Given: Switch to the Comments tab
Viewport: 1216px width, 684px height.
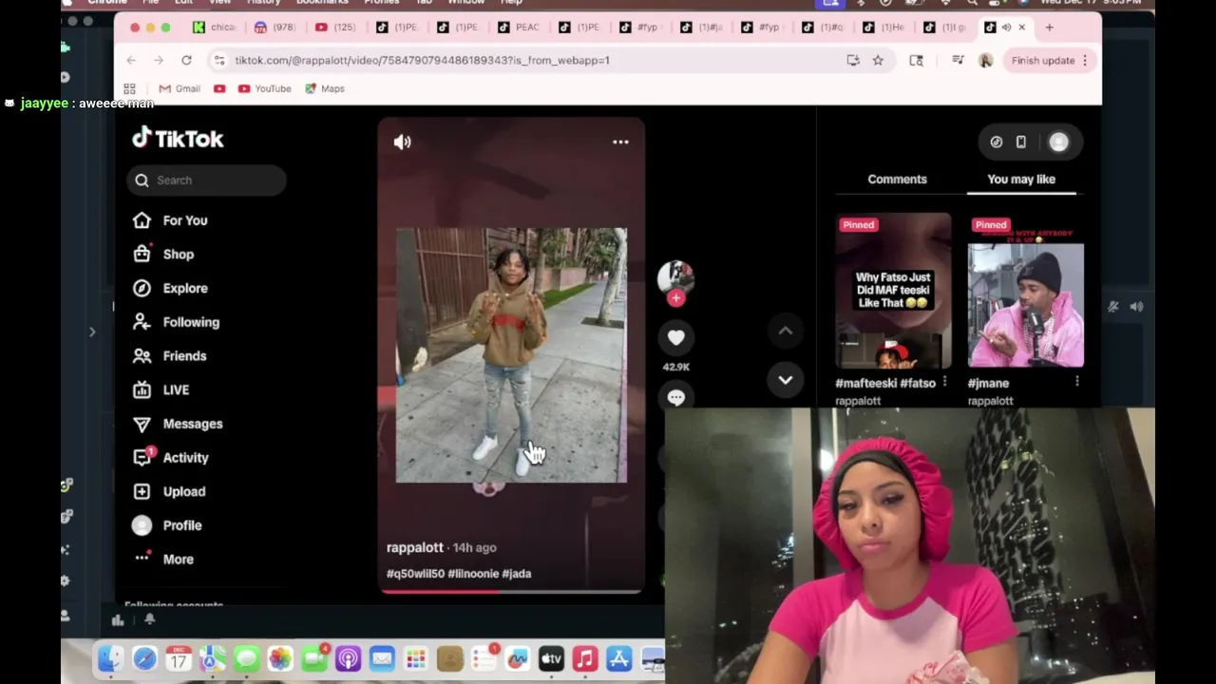Looking at the screenshot, I should tap(897, 179).
